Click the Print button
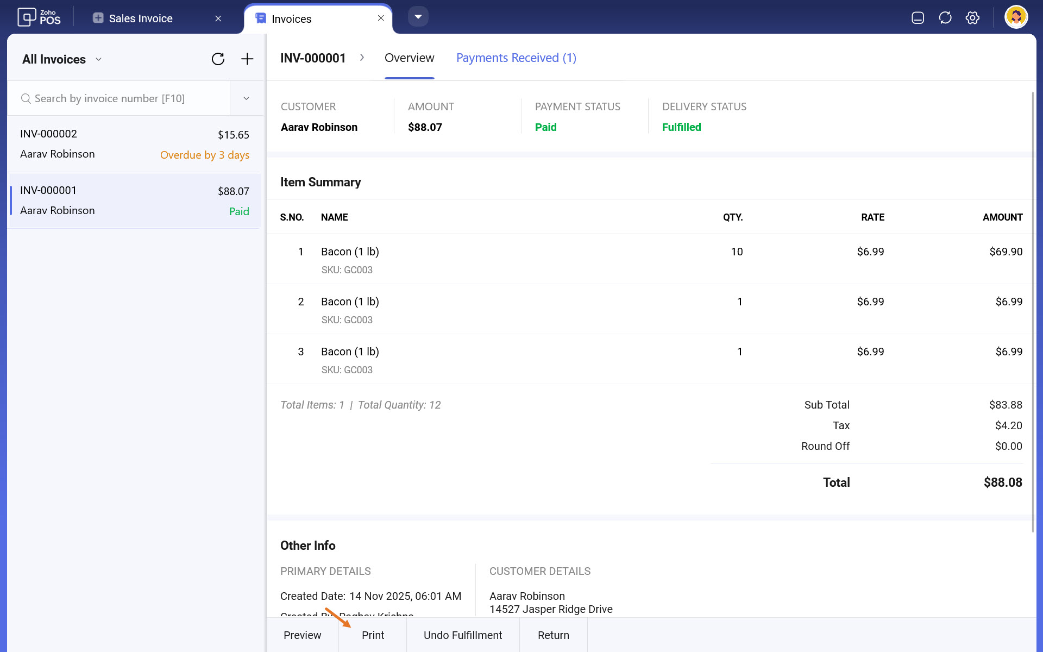 point(373,635)
